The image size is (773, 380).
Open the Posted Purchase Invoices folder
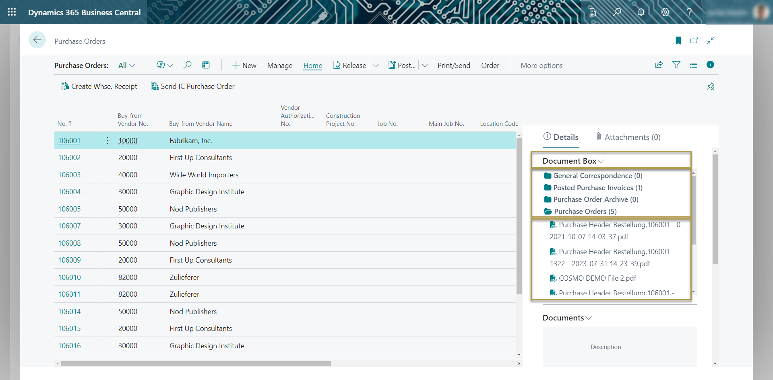click(597, 188)
